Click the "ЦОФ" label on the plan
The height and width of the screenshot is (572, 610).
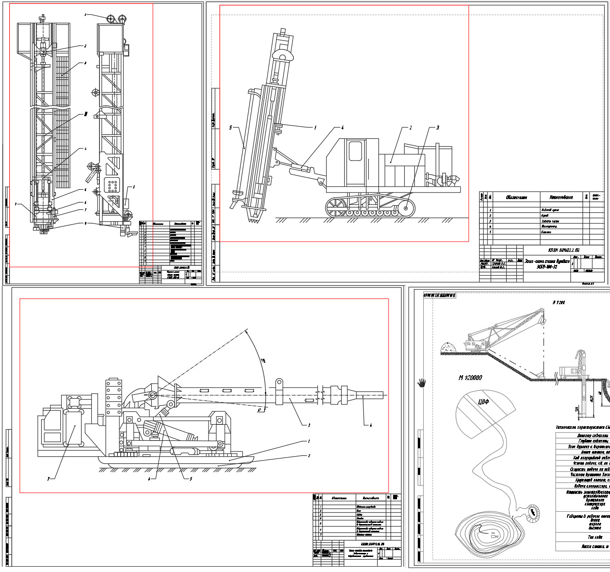click(484, 402)
